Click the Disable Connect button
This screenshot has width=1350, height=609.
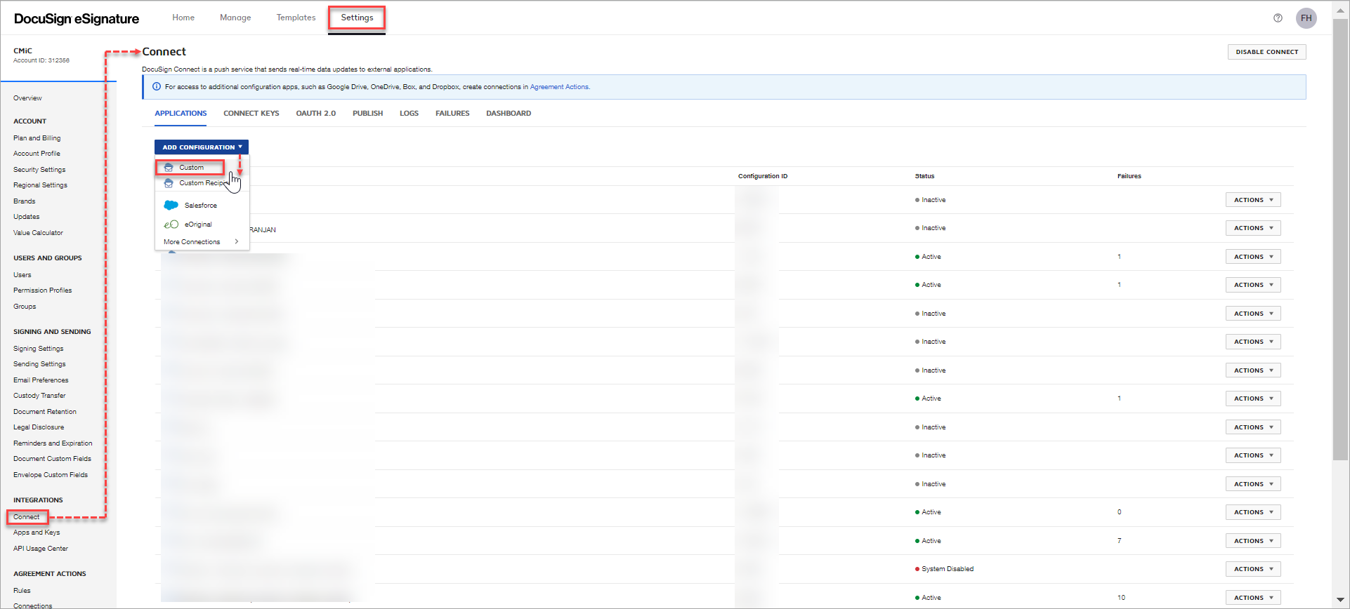pos(1267,52)
